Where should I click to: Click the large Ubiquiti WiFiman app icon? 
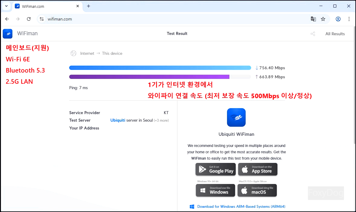click(236, 117)
